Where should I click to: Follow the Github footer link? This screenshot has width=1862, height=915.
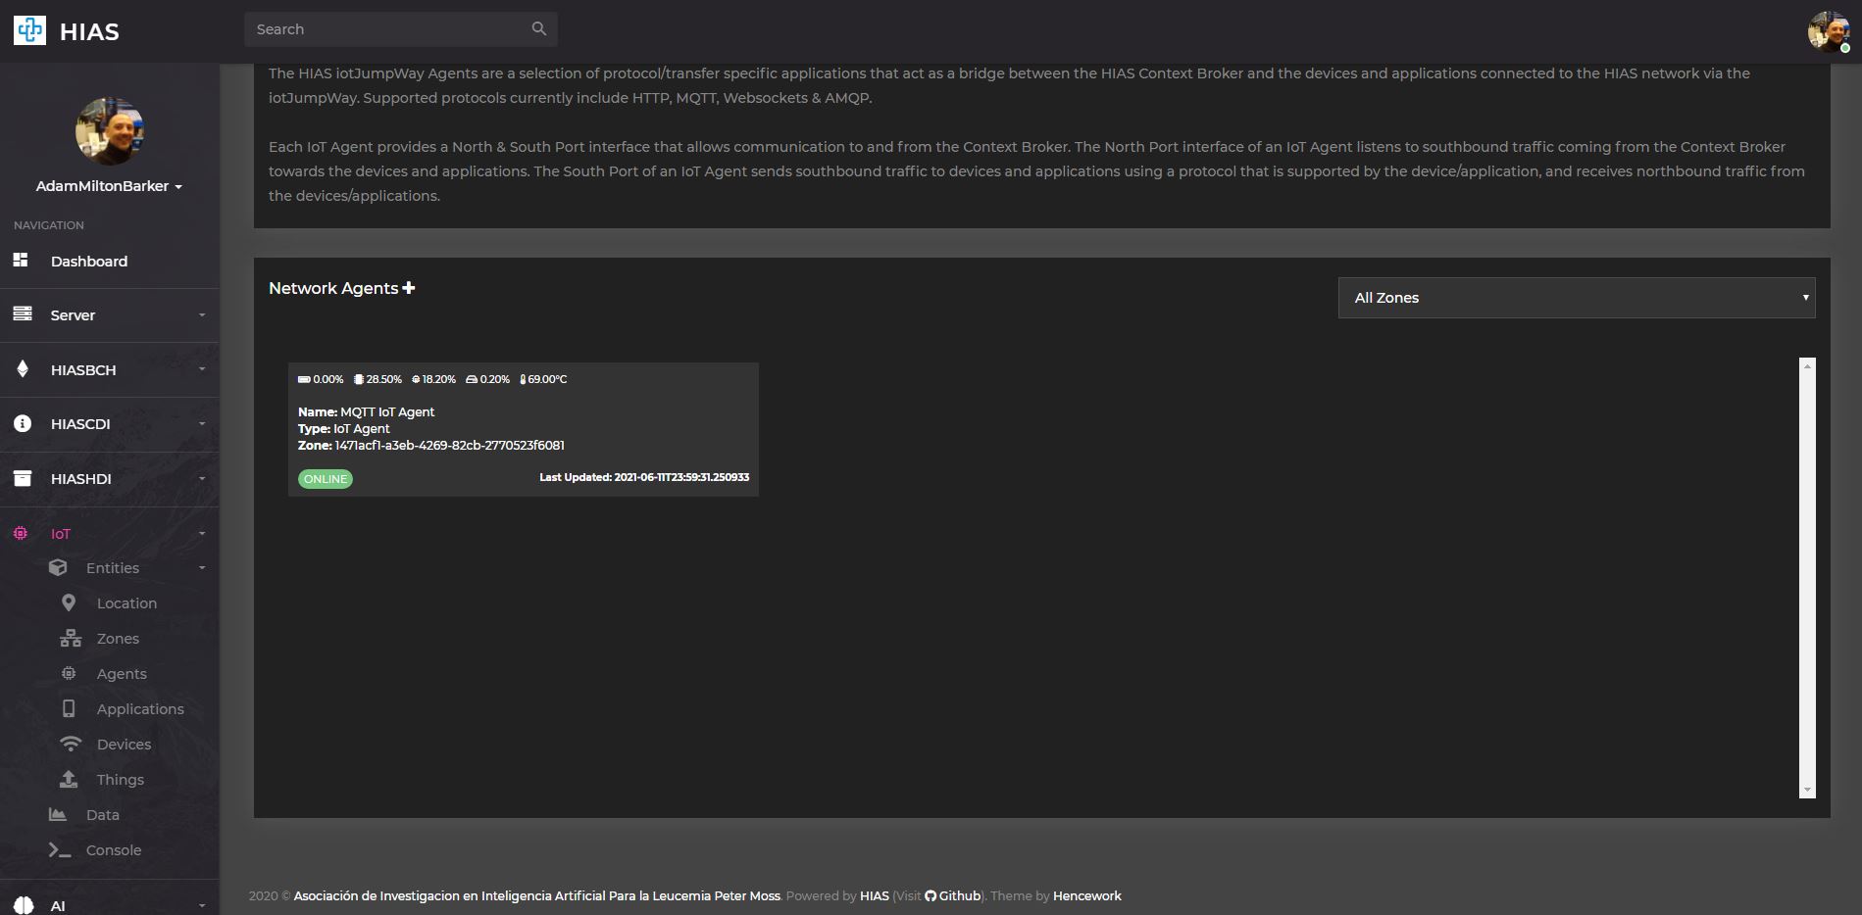pos(960,895)
